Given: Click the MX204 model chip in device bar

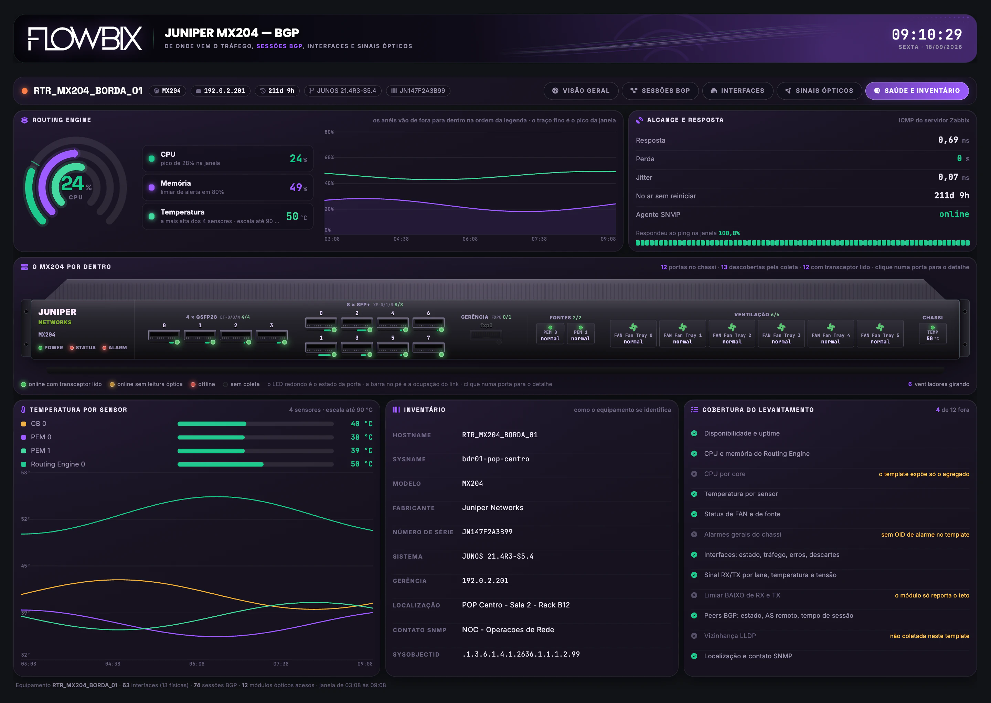Looking at the screenshot, I should (167, 91).
